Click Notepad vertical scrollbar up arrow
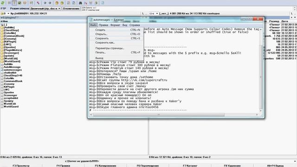 tap(261, 29)
